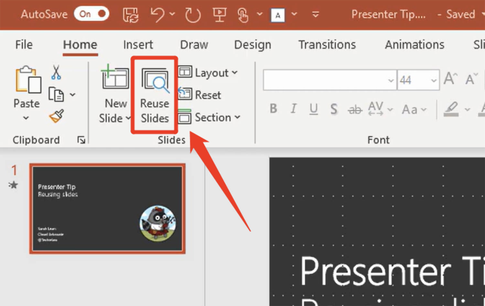485x306 pixels.
Task: Toggle Strikethrough formatting
Action: pyautogui.click(x=355, y=110)
